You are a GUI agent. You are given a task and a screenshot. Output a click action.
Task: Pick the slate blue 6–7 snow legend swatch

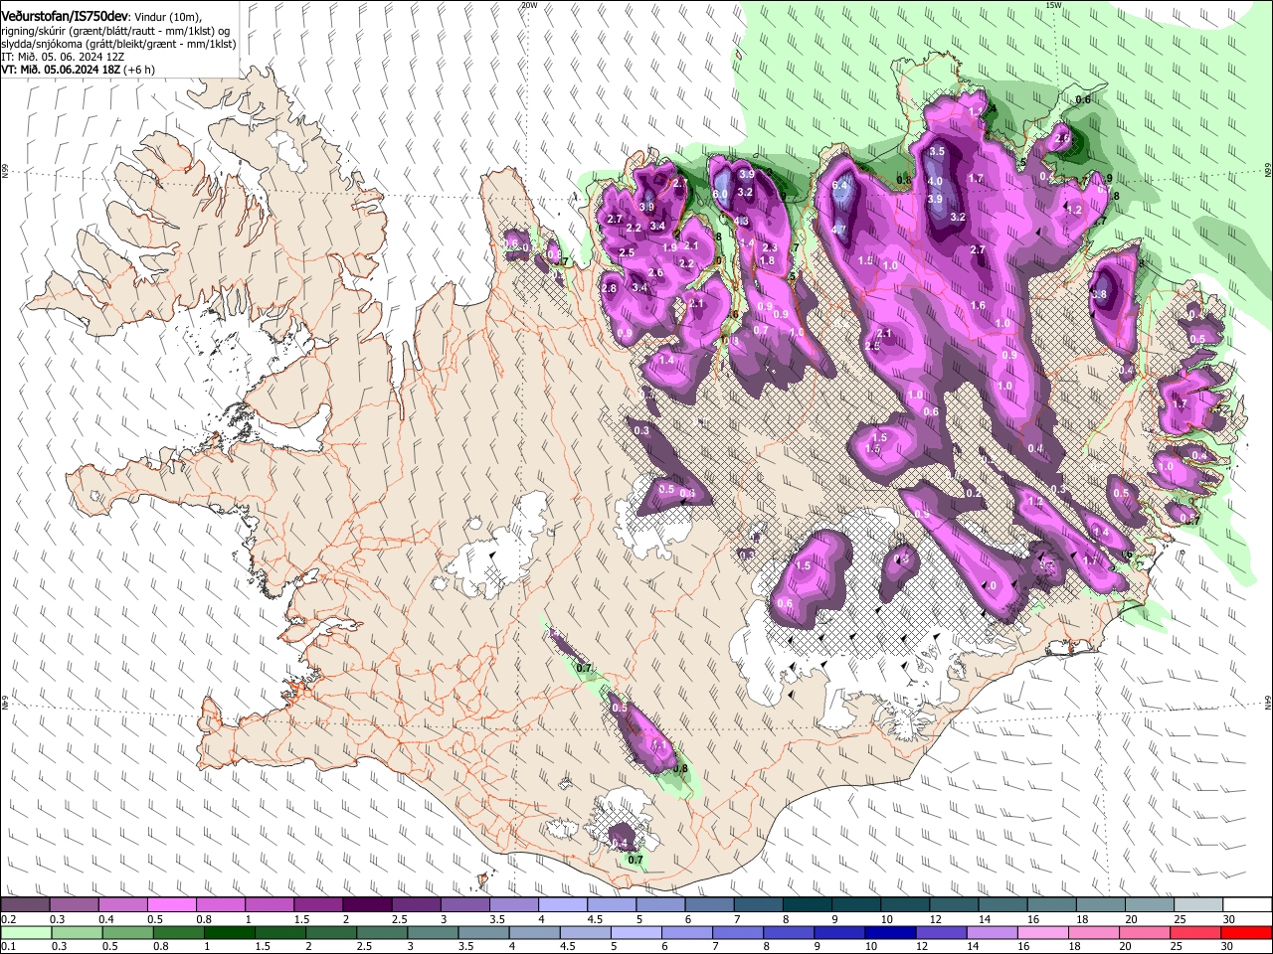(x=710, y=904)
